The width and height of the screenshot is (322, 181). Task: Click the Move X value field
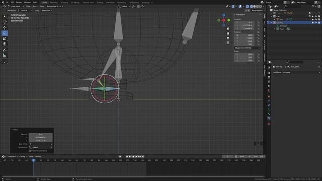click(41, 134)
